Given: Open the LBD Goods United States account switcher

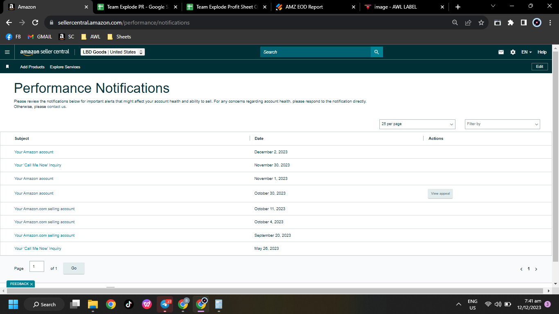Looking at the screenshot, I should (x=113, y=52).
